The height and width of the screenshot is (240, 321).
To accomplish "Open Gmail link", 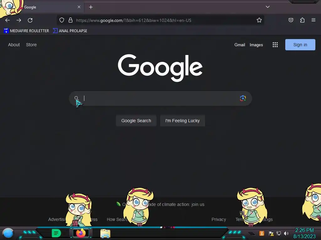I will coord(239,45).
